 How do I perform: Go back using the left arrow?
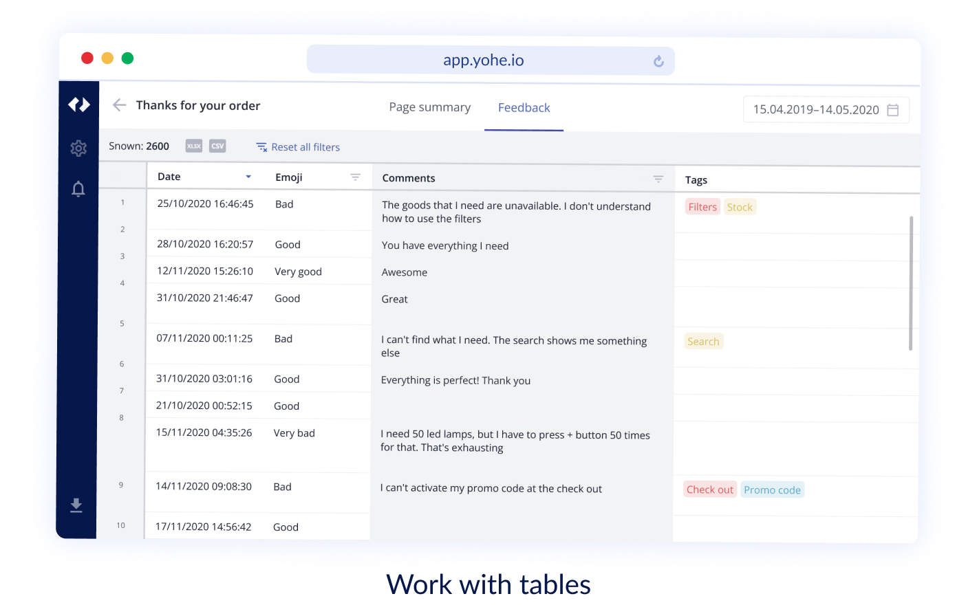[119, 105]
